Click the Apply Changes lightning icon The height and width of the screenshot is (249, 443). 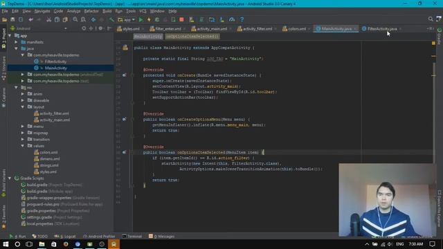(x=149, y=19)
